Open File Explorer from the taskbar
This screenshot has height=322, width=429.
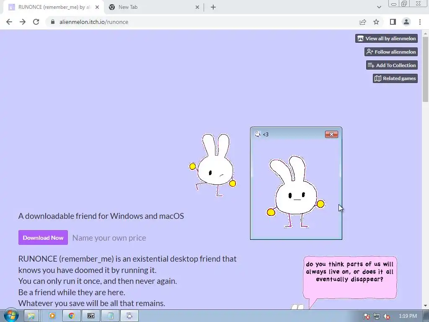[31, 316]
